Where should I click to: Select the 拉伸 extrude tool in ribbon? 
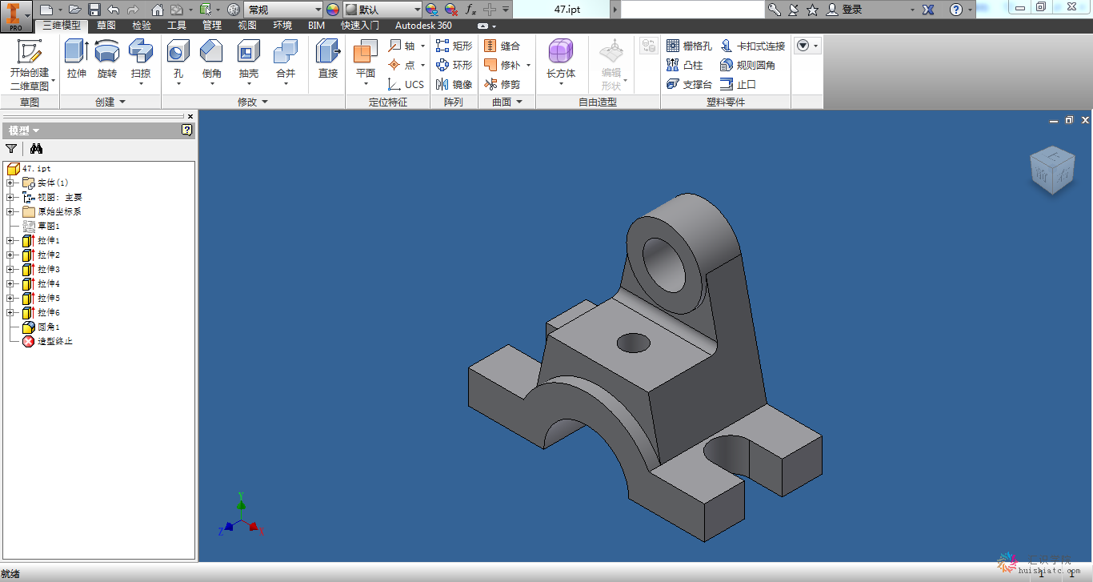(77, 60)
